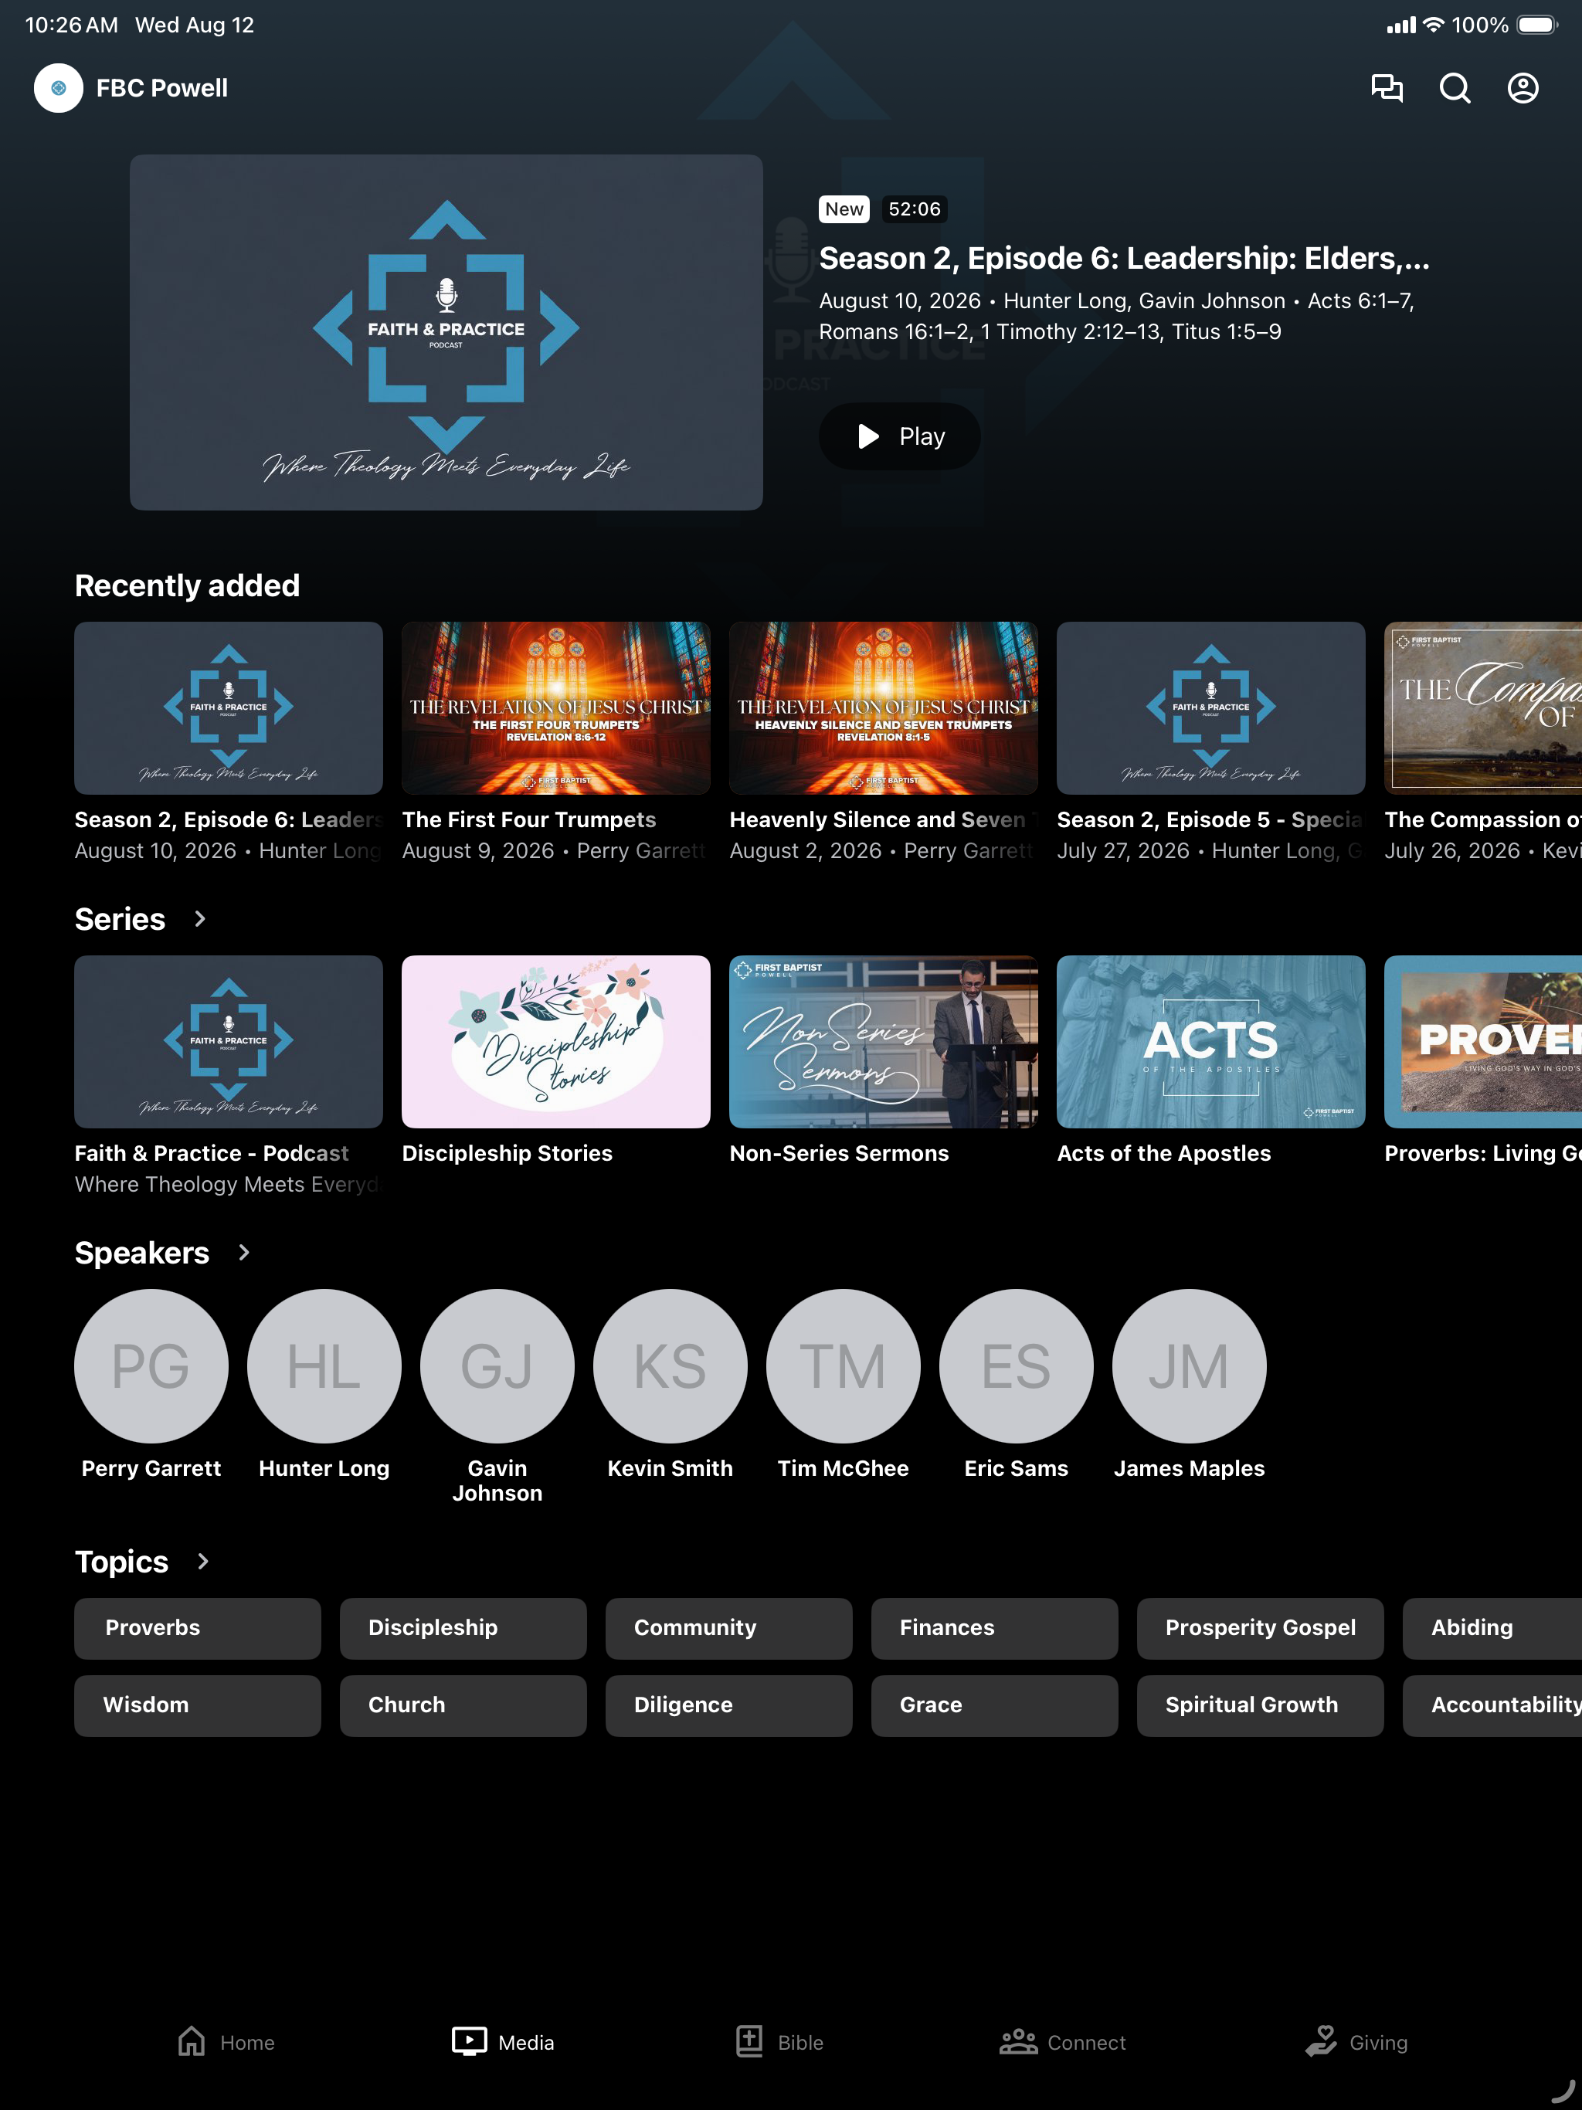Open Acts of the Apostles series thumbnail

(1210, 1042)
